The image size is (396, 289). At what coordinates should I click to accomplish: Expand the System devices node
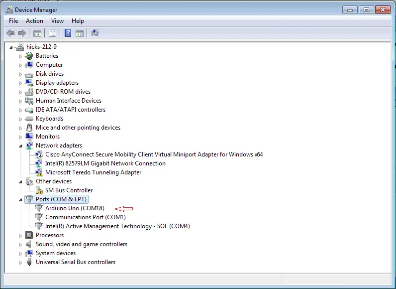click(20, 254)
